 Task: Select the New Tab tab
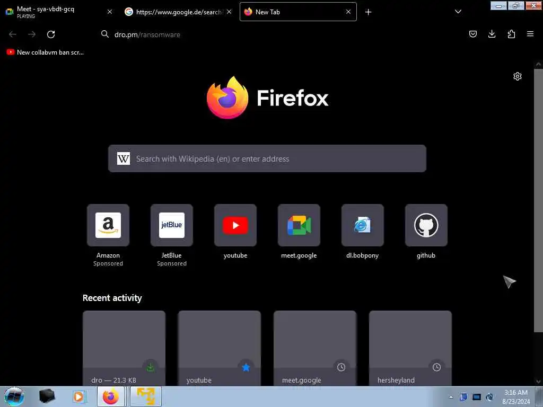click(x=298, y=12)
